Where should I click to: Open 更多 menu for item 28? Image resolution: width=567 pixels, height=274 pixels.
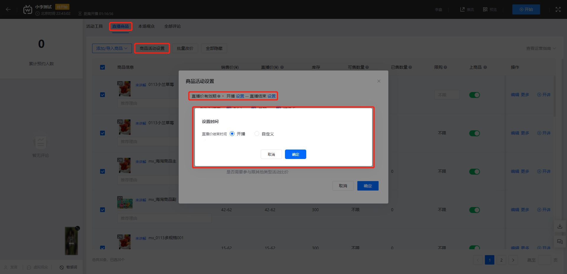[525, 171]
